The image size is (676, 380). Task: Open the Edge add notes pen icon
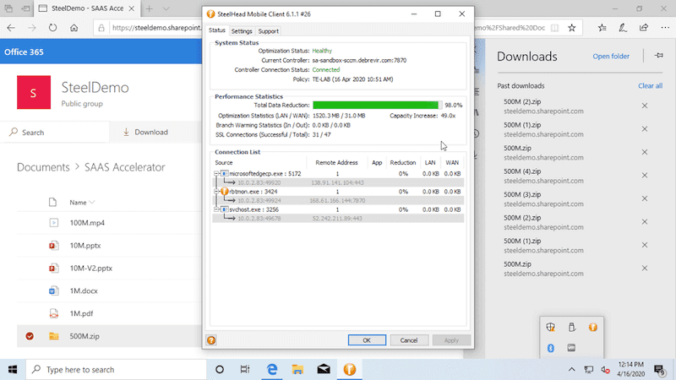(623, 28)
